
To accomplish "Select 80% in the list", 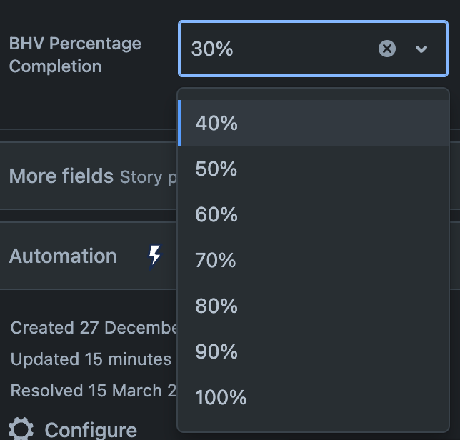I will point(216,306).
